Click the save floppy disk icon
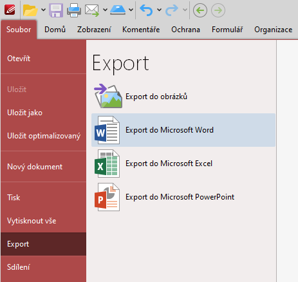The height and width of the screenshot is (282, 298). click(56, 10)
